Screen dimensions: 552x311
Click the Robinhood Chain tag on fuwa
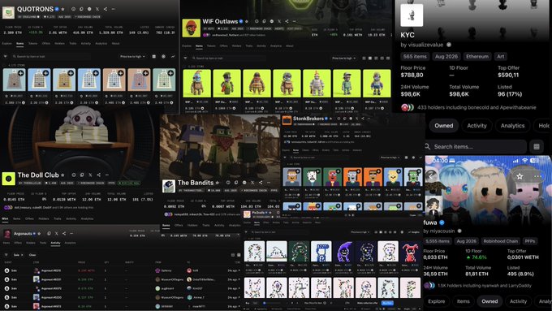pyautogui.click(x=500, y=241)
